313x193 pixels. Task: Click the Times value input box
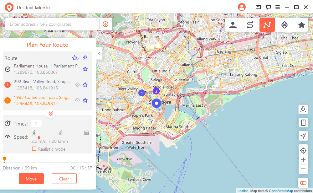pyautogui.click(x=36, y=124)
